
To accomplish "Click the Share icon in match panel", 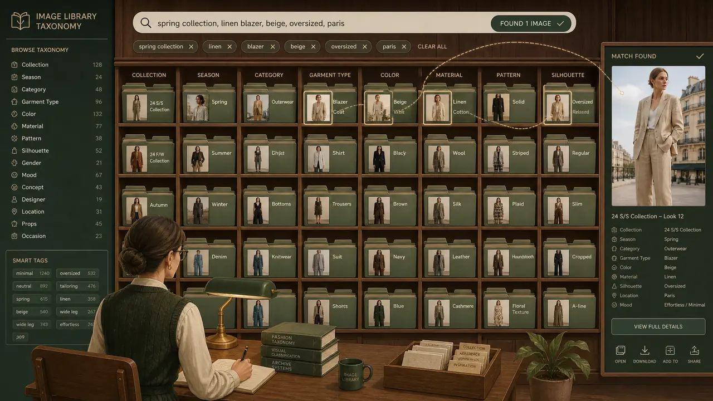I will tap(694, 350).
